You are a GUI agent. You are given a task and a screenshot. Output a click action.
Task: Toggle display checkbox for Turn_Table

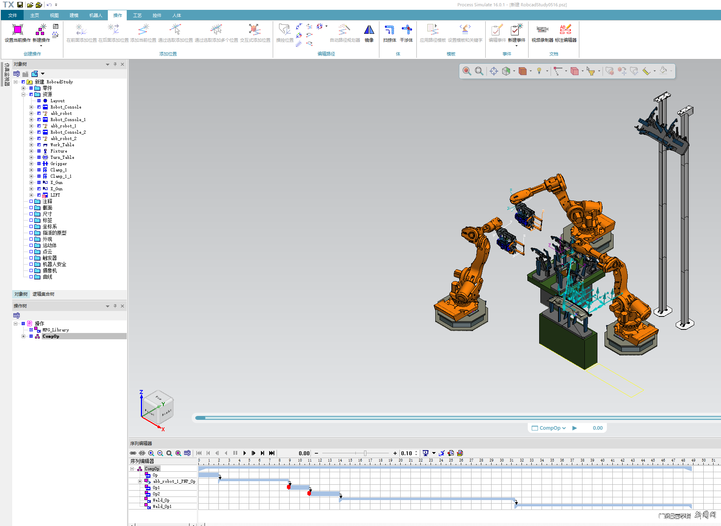tap(39, 157)
